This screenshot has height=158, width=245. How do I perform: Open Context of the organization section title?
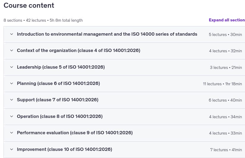pyautogui.click(x=79, y=50)
